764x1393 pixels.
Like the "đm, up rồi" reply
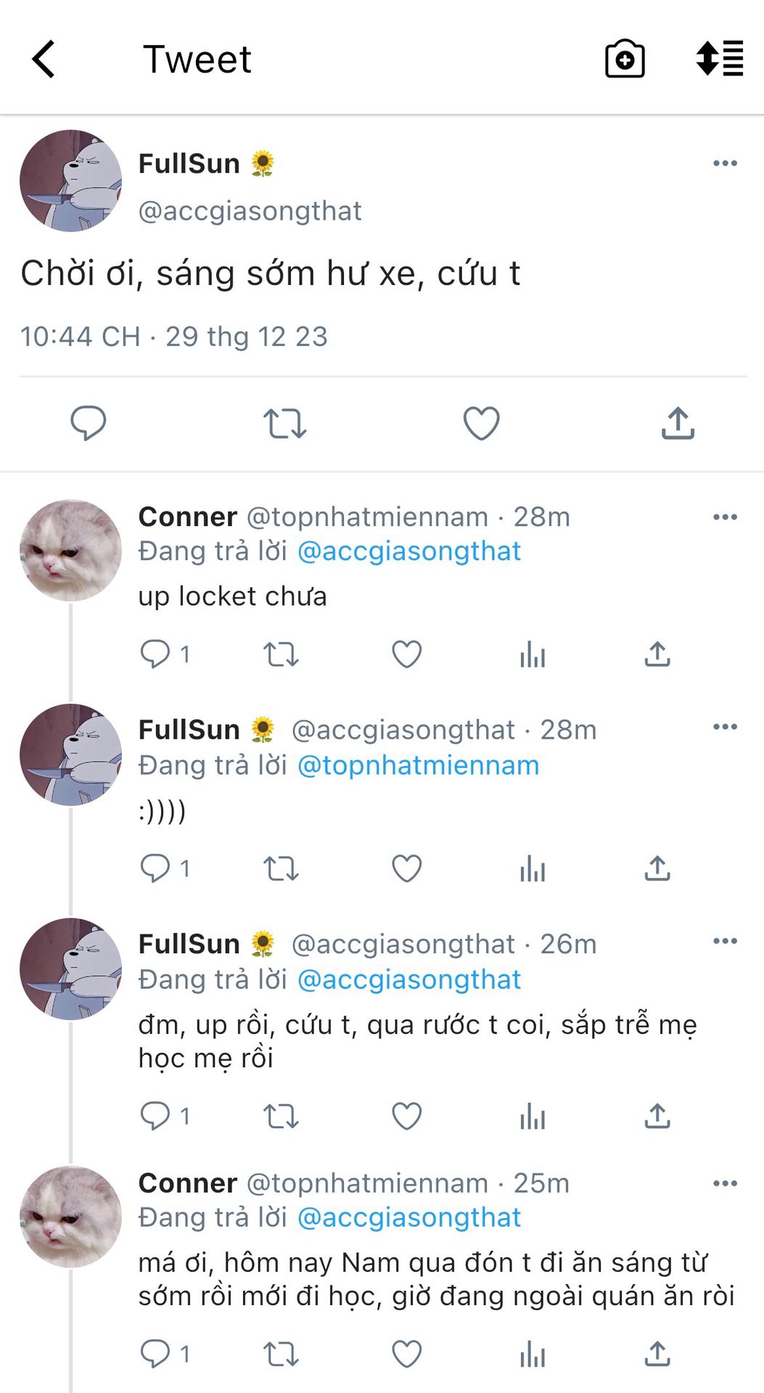click(x=406, y=1116)
